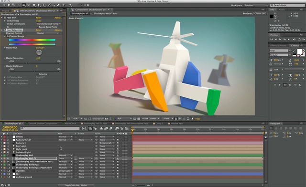Screen dimensions: 306x187
Task: Collapse the Master Hue property
Action: pyautogui.click(x=5, y=48)
